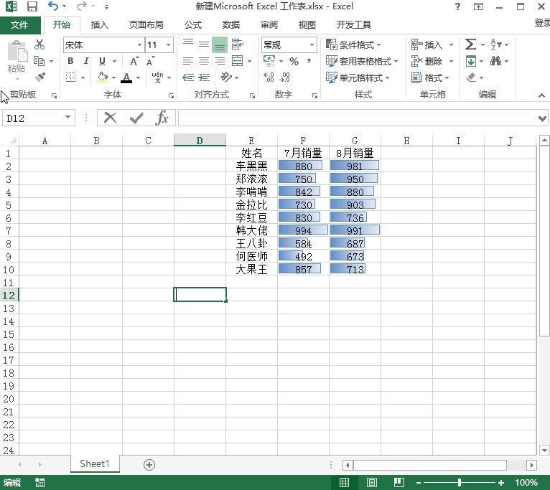The image size is (550, 490).
Task: Open the Name Box dropdown arrow
Action: [67, 118]
